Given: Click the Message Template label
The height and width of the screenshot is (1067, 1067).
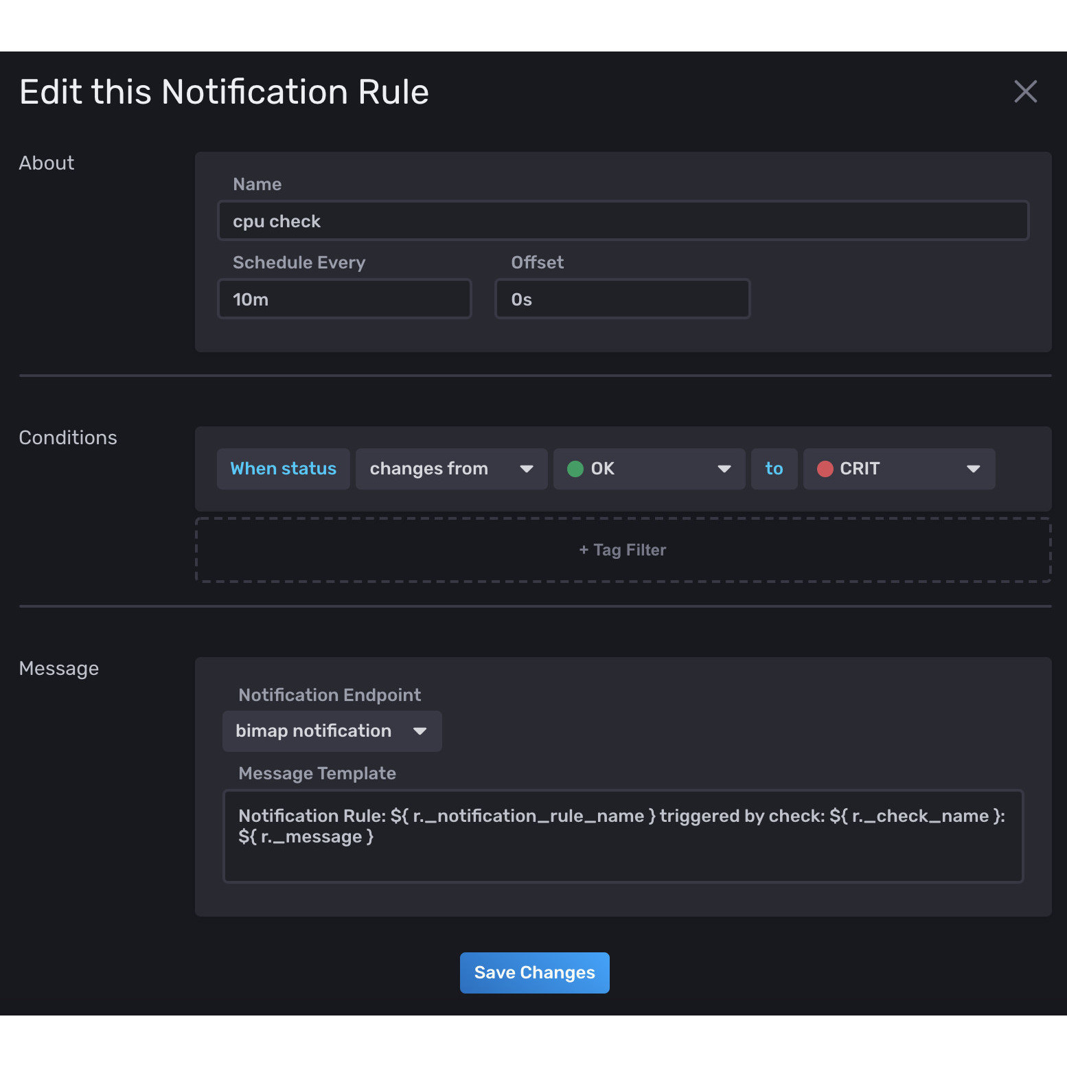Looking at the screenshot, I should [317, 773].
